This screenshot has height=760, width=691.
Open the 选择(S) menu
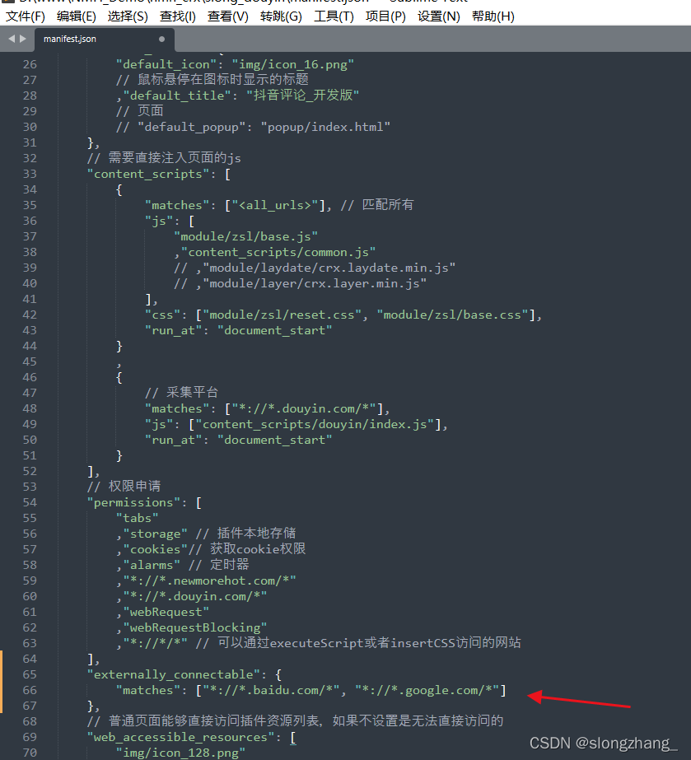(128, 16)
